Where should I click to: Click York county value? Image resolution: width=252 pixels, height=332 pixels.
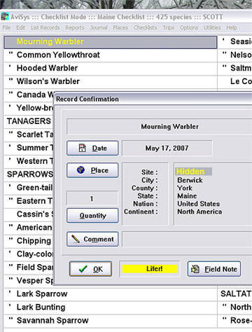point(185,188)
